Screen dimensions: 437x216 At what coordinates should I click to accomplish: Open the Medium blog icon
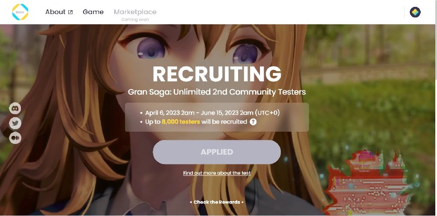(15, 138)
